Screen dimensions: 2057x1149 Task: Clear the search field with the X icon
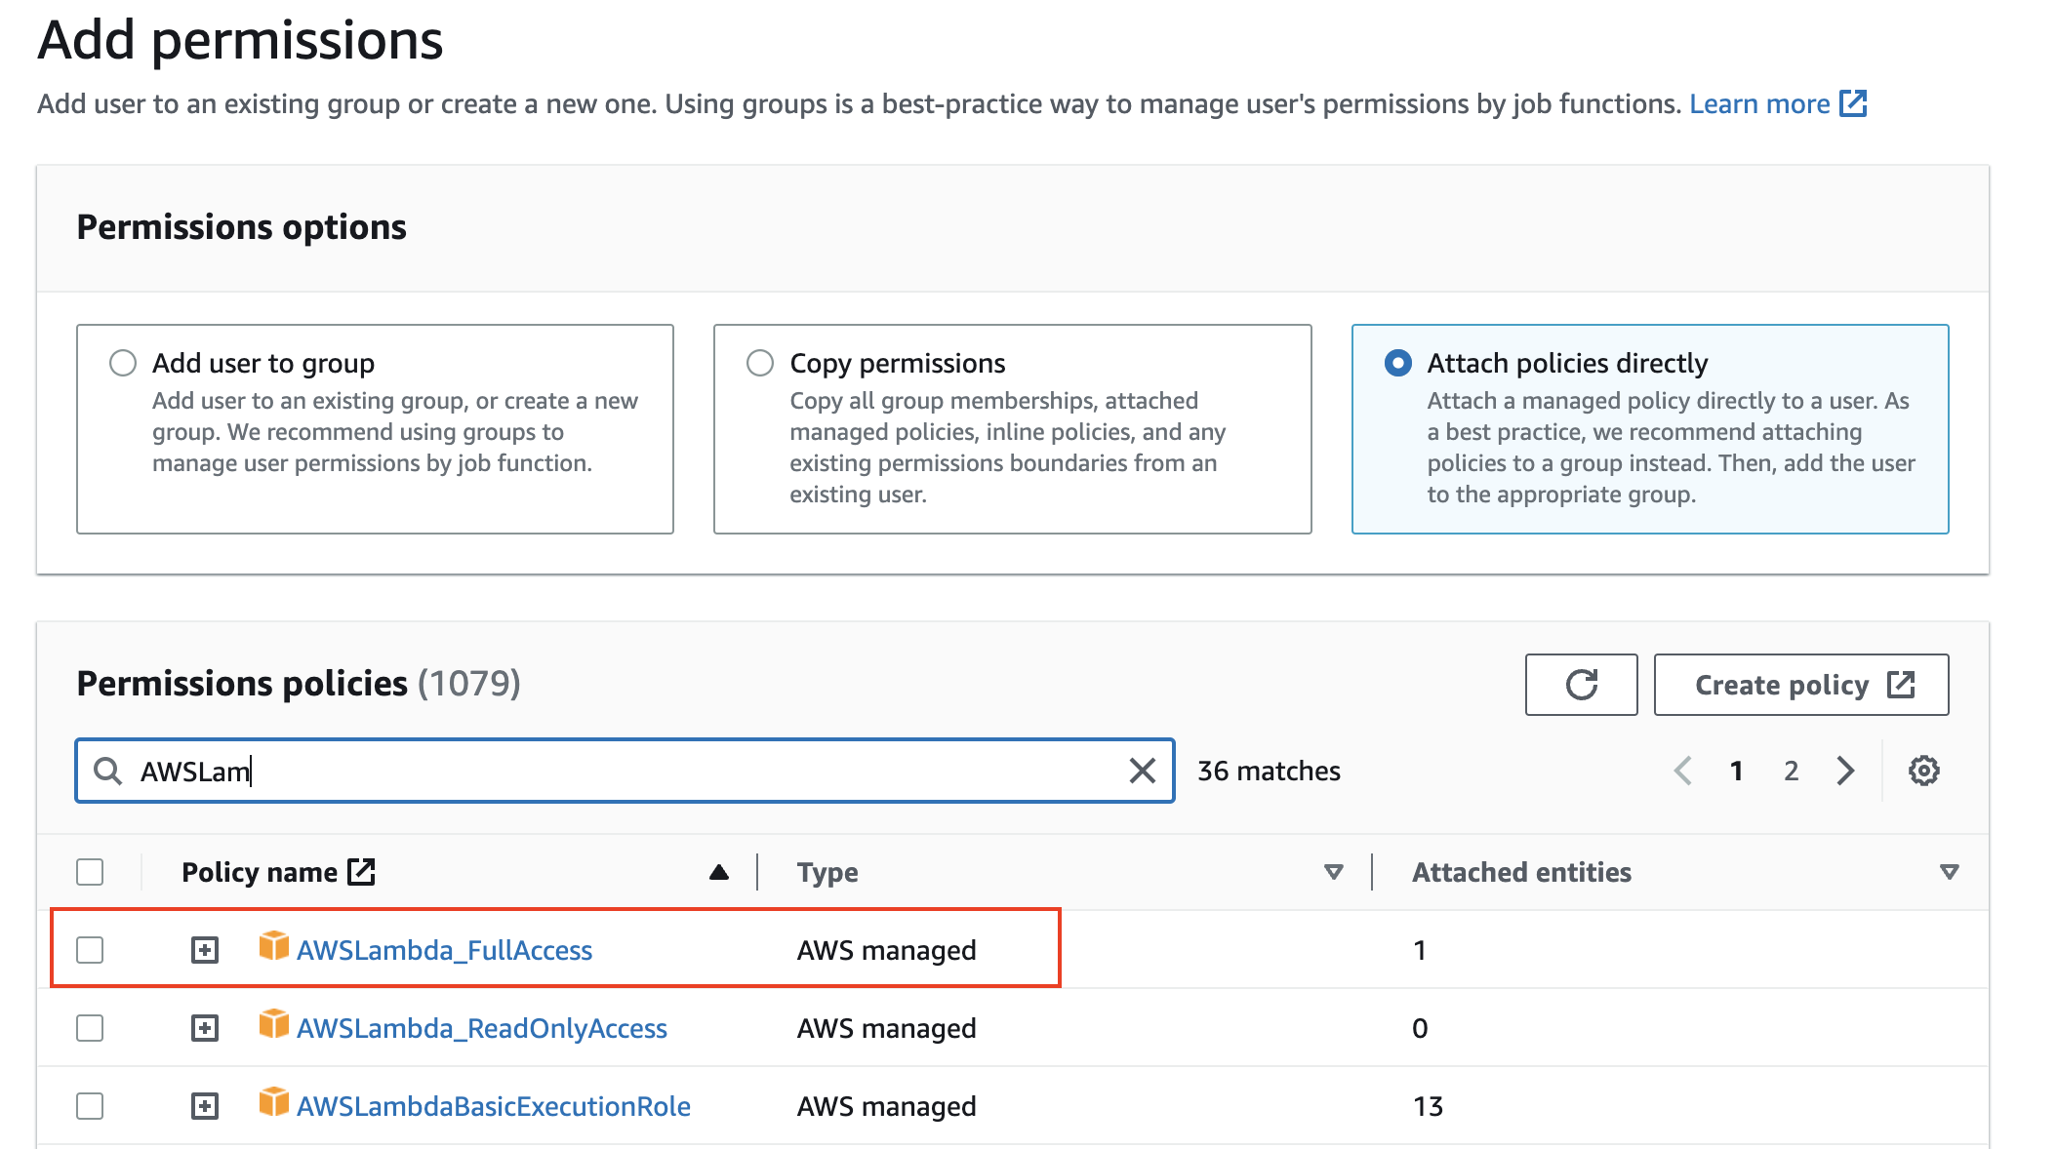tap(1142, 771)
